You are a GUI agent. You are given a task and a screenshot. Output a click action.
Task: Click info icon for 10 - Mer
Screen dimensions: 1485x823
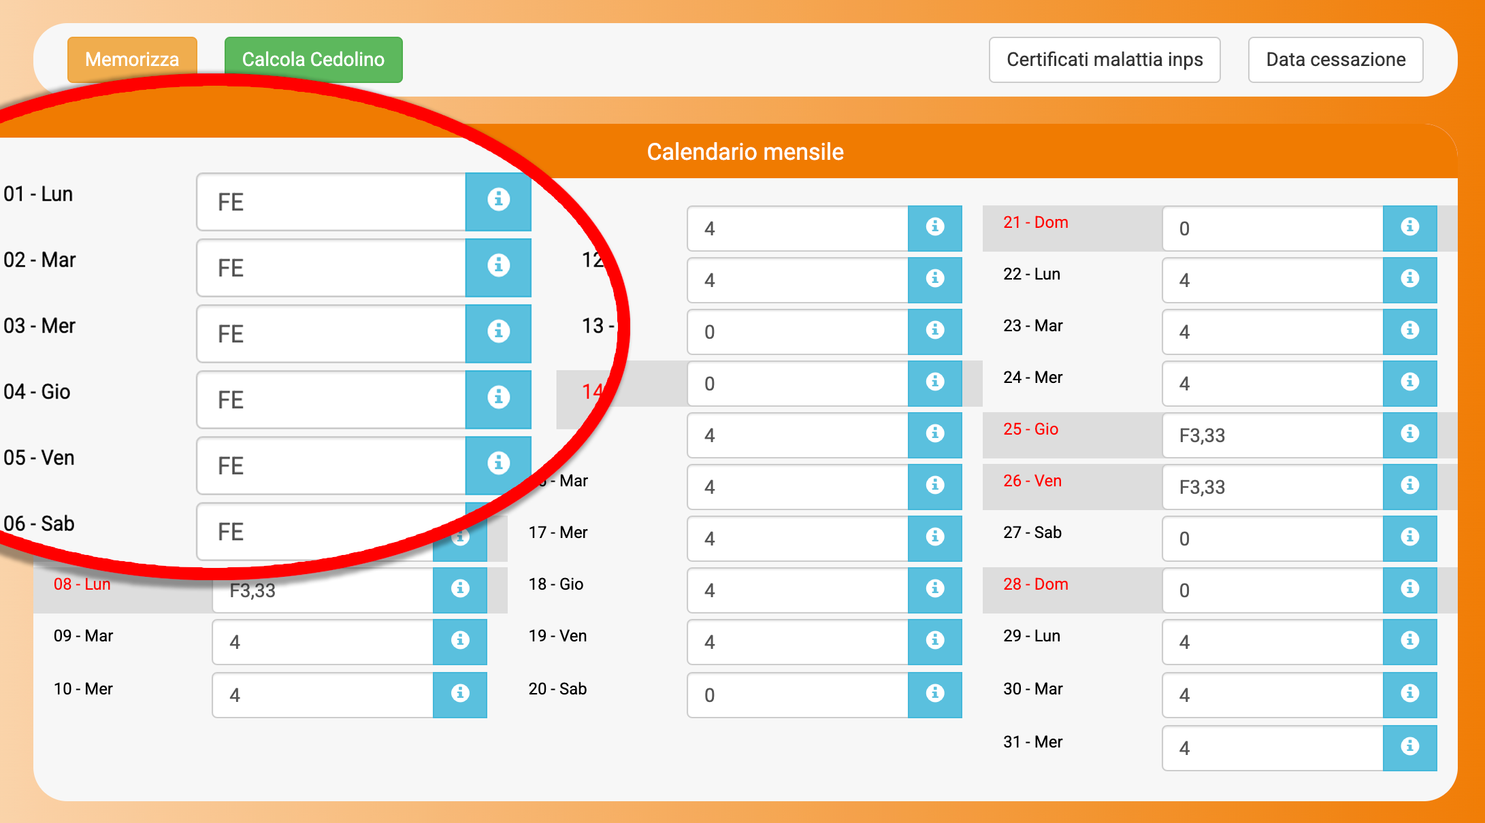(x=460, y=694)
